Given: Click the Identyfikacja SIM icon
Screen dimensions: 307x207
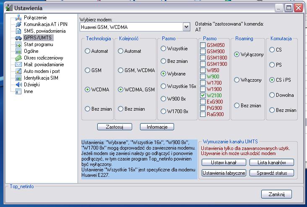Looking at the screenshot, I should pos(18,78).
